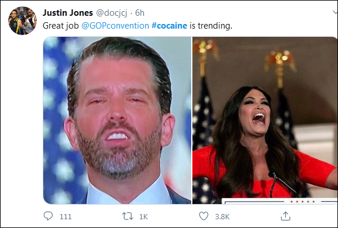Retweet this post using the arrows icon

(x=127, y=216)
